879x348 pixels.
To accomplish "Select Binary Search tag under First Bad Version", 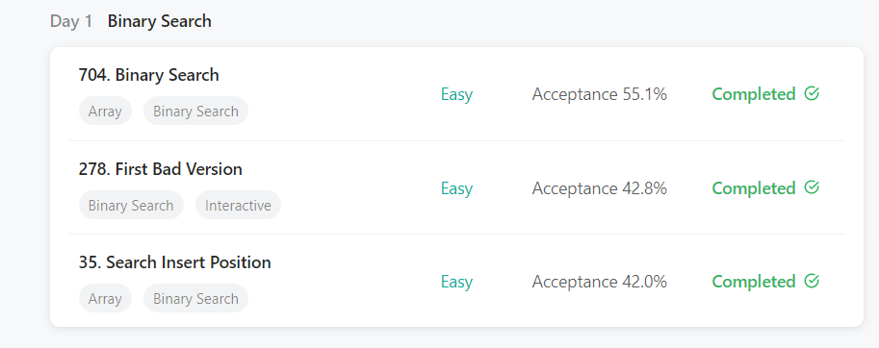I will 131,206.
